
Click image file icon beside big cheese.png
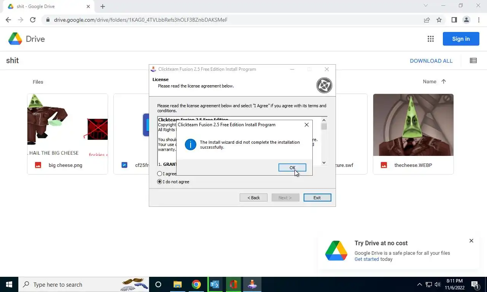tap(38, 165)
